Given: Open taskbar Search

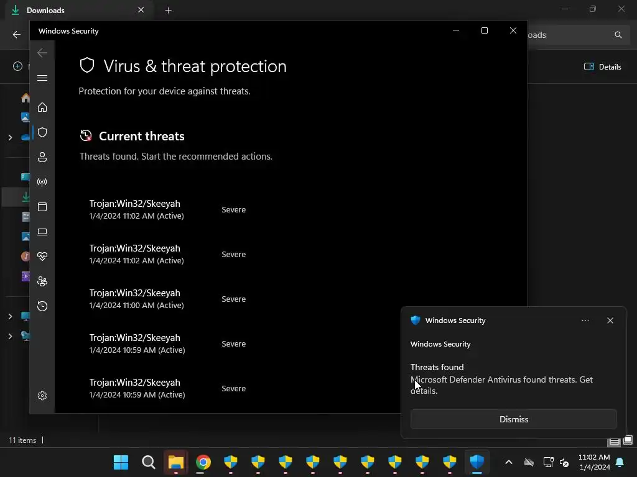Looking at the screenshot, I should tap(148, 462).
